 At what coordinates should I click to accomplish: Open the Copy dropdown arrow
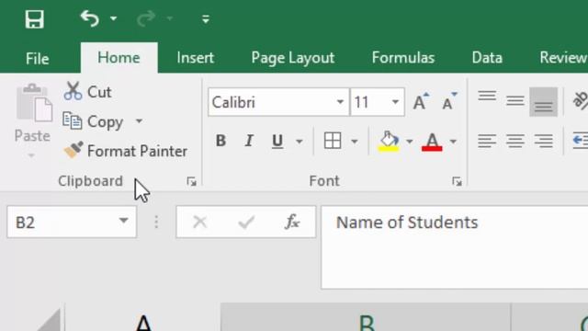click(139, 121)
